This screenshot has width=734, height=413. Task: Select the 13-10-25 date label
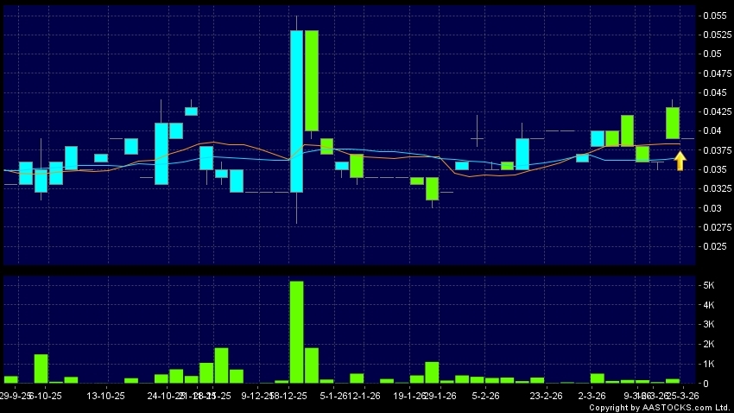pos(107,396)
